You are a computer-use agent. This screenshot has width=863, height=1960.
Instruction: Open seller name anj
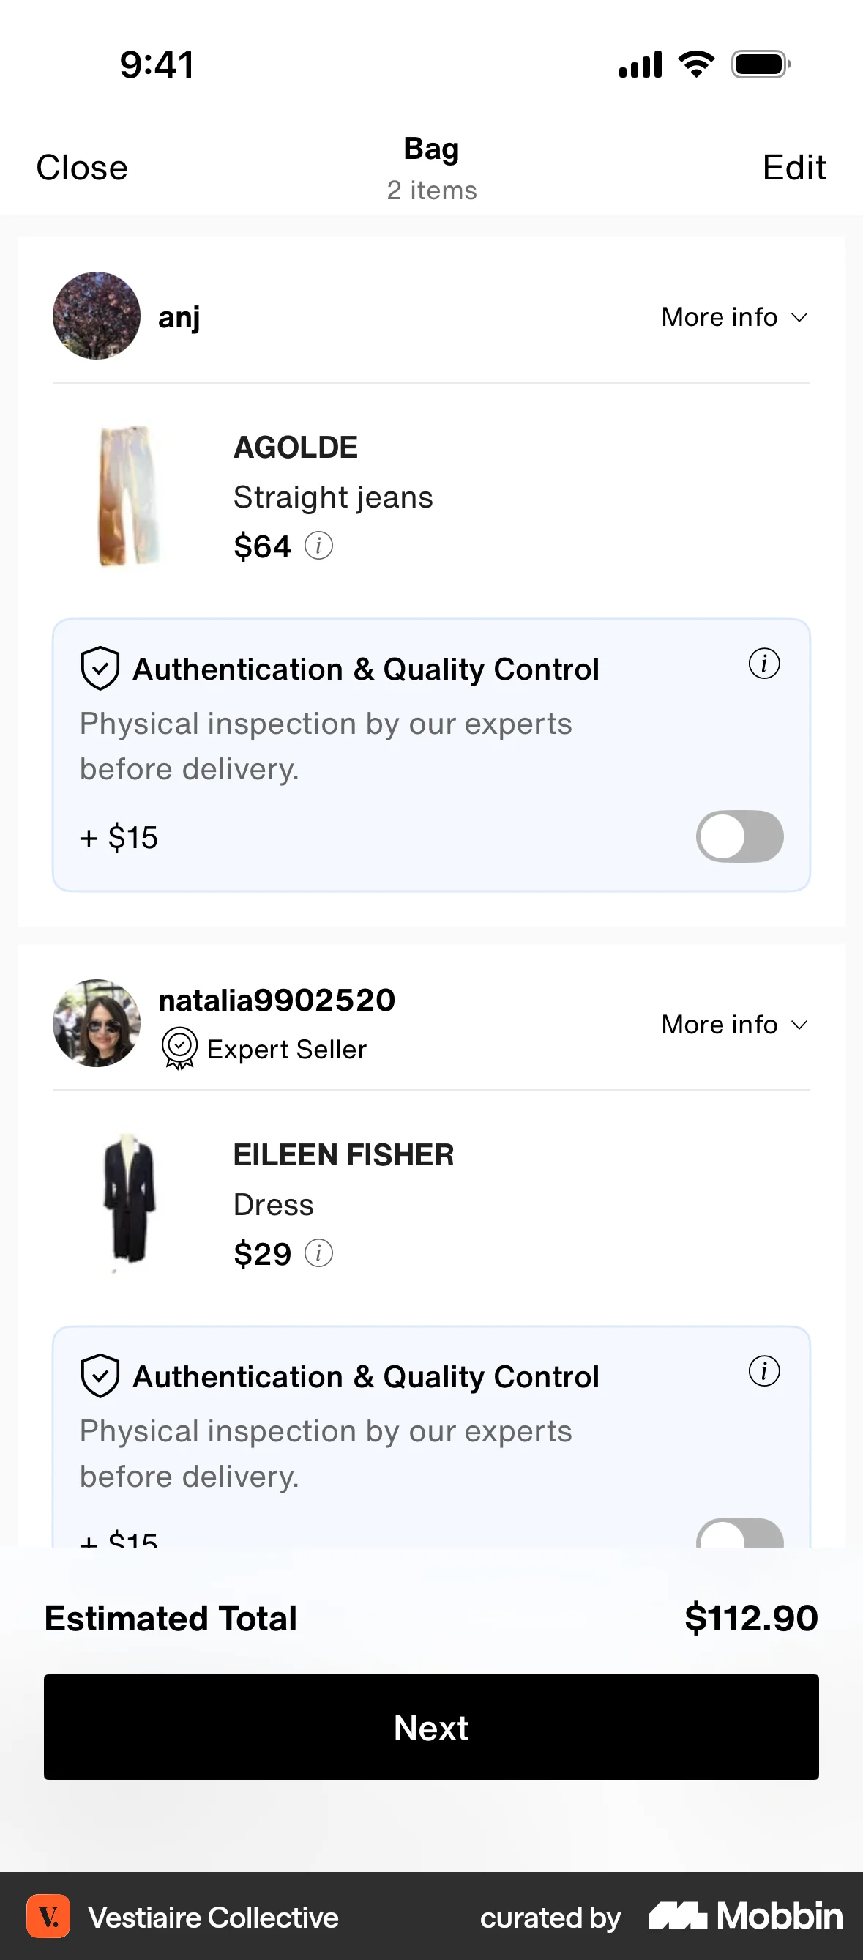click(x=179, y=317)
